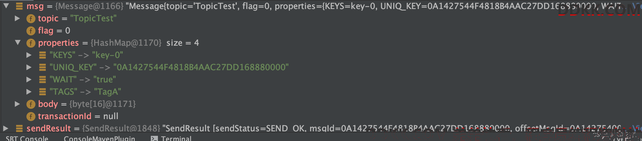The image size is (642, 141).
Task: Expand the body byte array
Action: [17, 104]
